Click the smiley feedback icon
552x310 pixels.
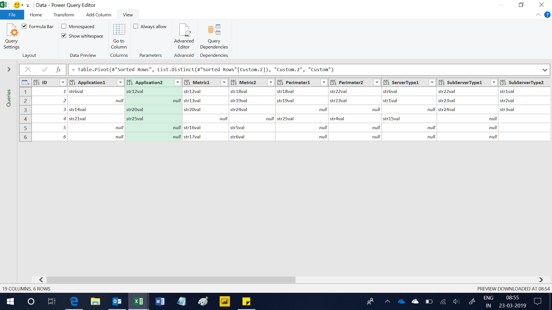point(17,5)
